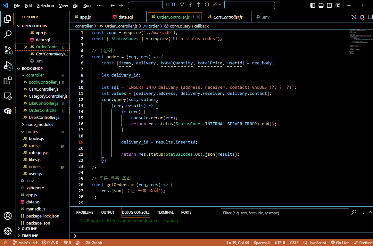Viewport: 373px width, 246px height.
Task: Split the editor
Action: (x=370, y=17)
